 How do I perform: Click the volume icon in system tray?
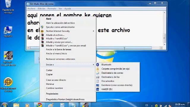click(x=170, y=106)
